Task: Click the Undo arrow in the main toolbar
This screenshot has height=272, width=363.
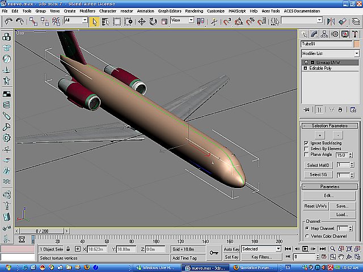Action: click(x=7, y=21)
